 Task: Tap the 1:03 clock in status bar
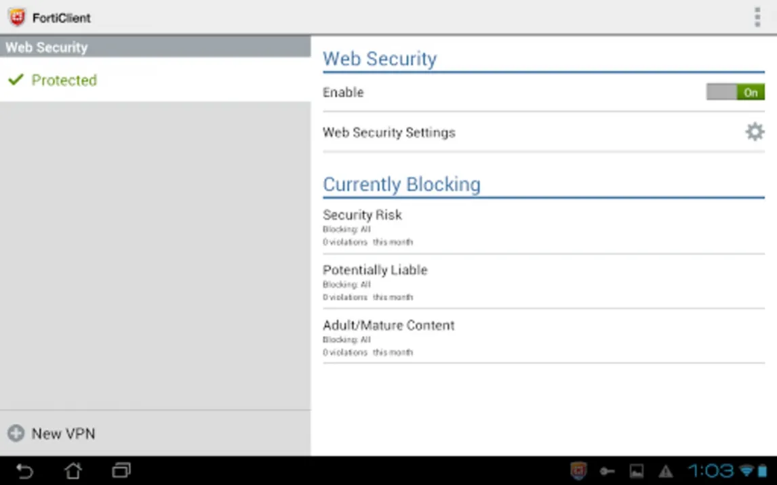(711, 471)
